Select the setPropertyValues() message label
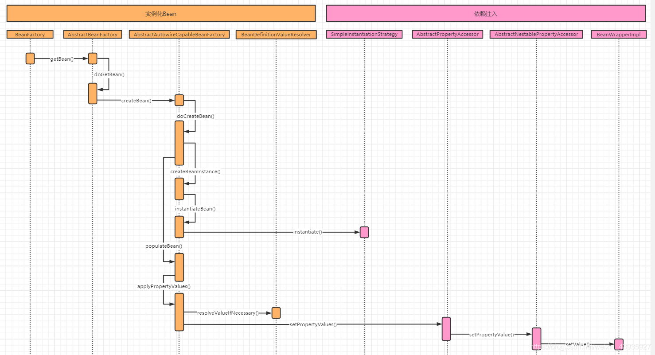655x355 pixels. click(x=313, y=324)
